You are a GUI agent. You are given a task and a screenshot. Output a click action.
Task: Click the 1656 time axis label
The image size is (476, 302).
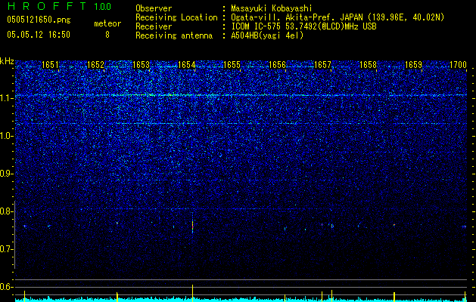point(277,65)
